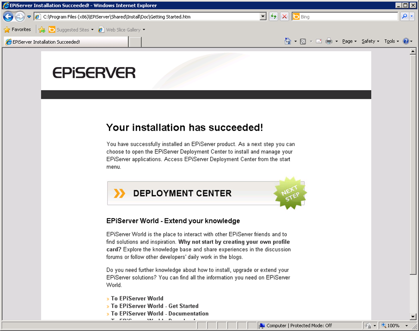Open To EPiServer World - Documentation link

[x=160, y=313]
